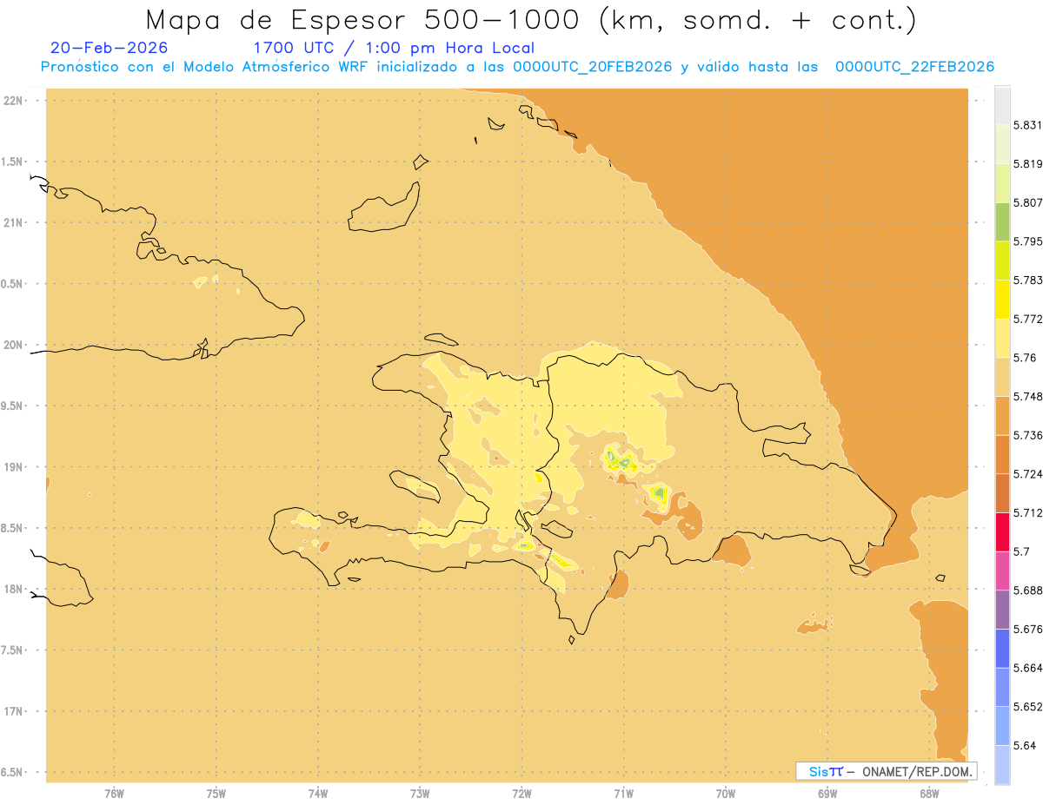Click the purple legend swatch below 5.688

[1002, 610]
